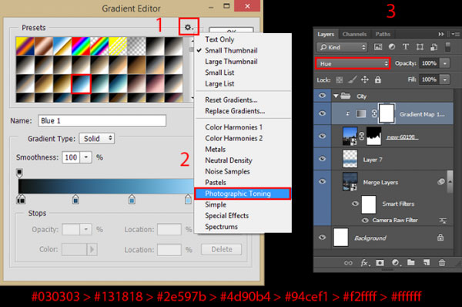The image size is (462, 307).
Task: Hide the City group
Action: [323, 96]
